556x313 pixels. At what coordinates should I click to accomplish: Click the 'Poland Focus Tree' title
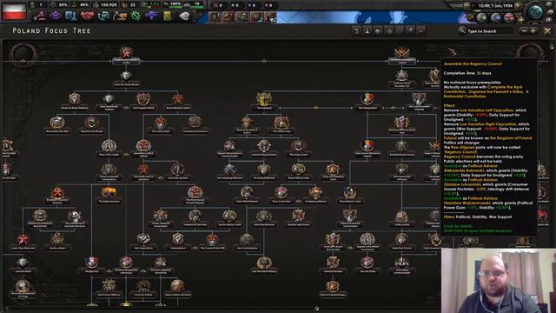coord(51,31)
